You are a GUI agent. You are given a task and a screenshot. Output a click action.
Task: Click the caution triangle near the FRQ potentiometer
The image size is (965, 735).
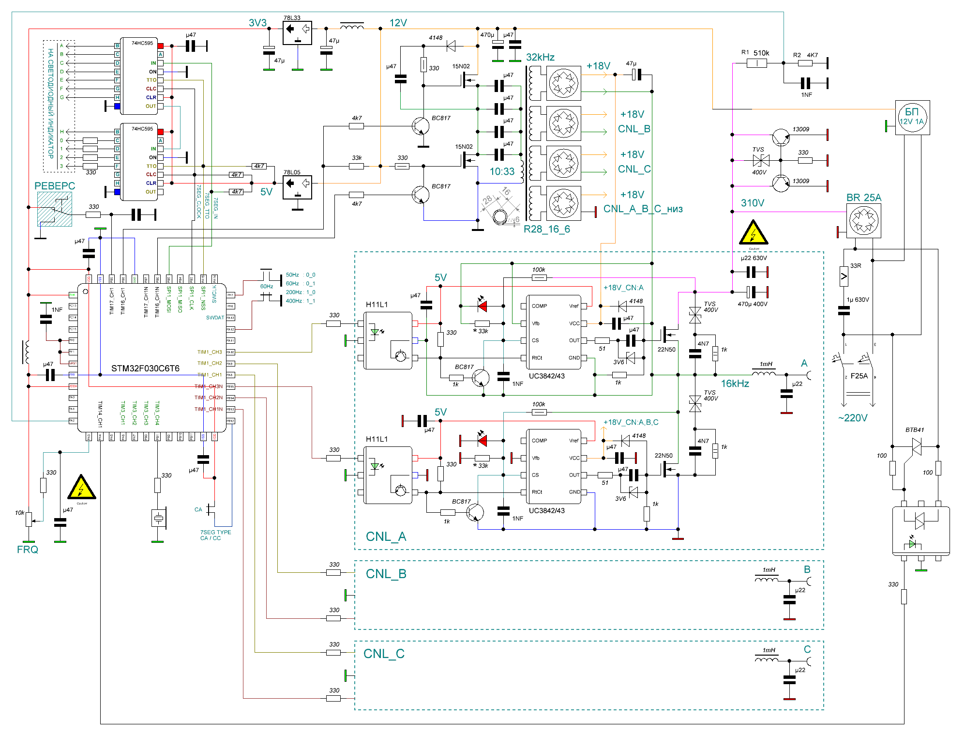(81, 488)
